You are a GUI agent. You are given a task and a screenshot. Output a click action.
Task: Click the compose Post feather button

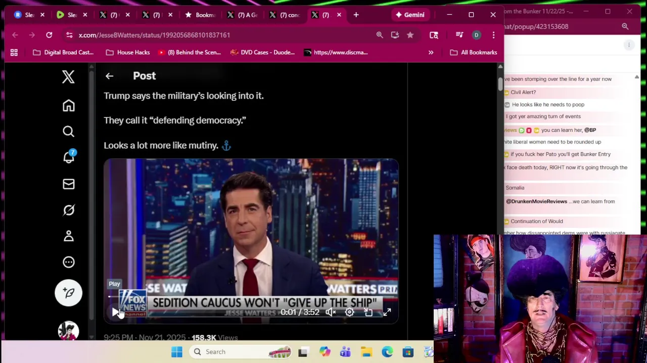pyautogui.click(x=68, y=293)
